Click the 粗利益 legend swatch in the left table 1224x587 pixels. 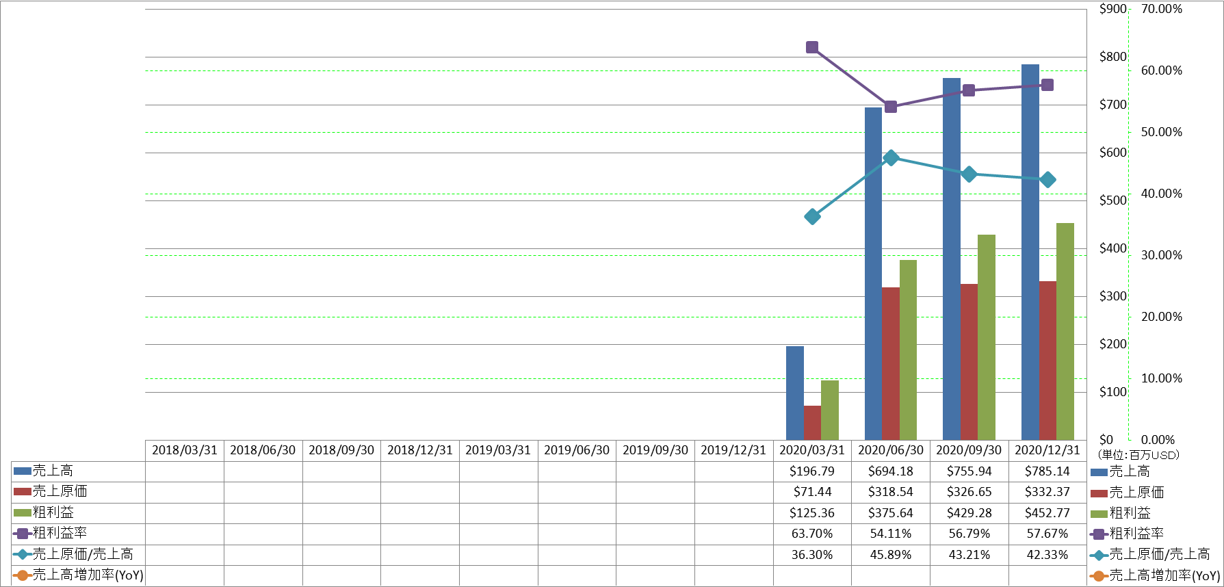coord(23,512)
